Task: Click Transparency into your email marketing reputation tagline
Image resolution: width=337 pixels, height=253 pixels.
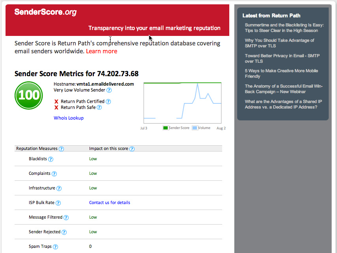Action: [x=154, y=28]
